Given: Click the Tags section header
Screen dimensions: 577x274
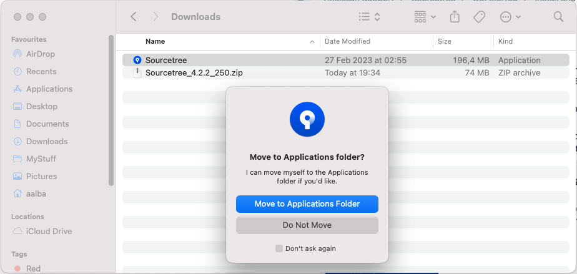Looking at the screenshot, I should tap(19, 254).
